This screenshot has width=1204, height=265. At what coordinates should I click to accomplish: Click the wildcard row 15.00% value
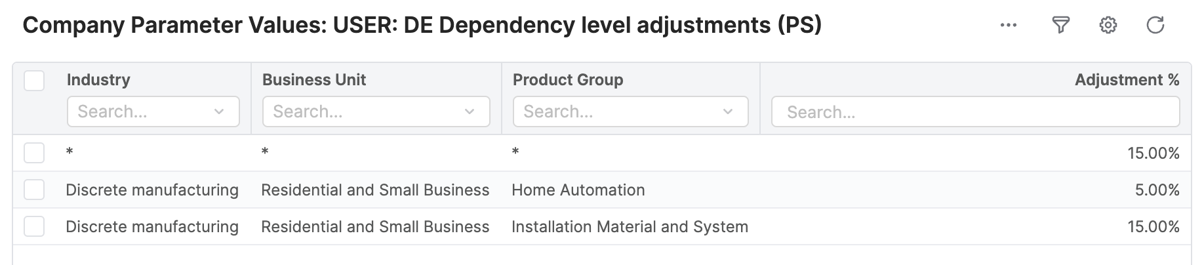tap(1153, 153)
